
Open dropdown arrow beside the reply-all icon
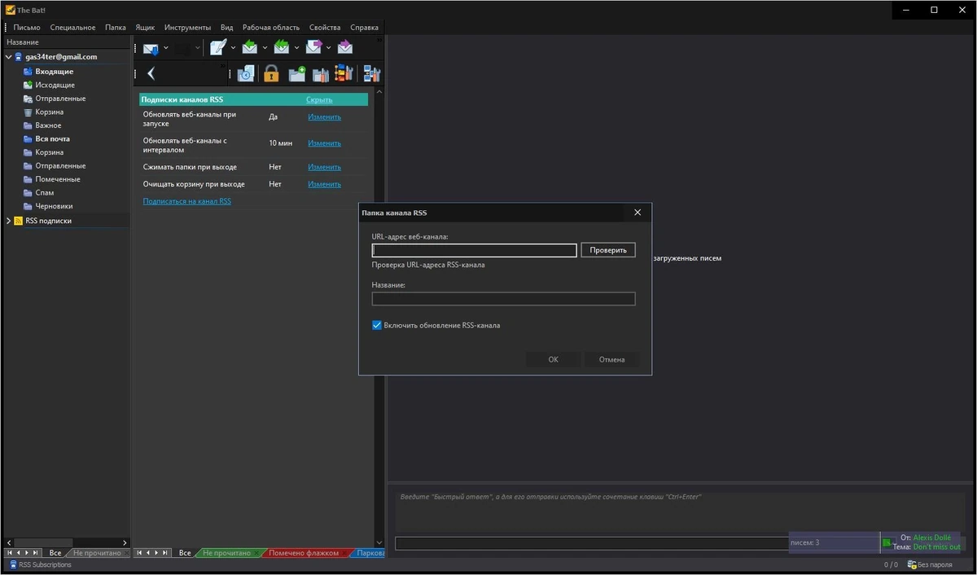(x=296, y=48)
